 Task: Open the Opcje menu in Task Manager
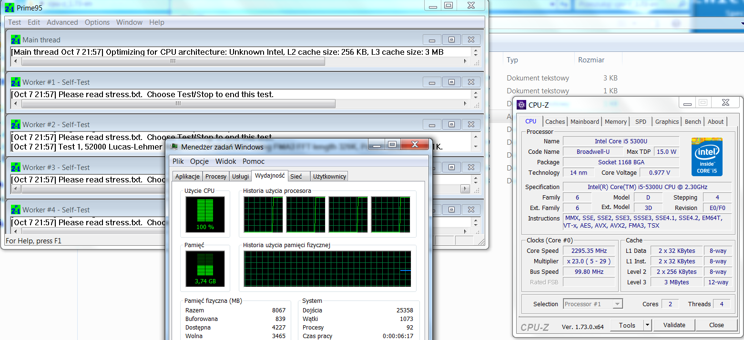click(x=200, y=161)
